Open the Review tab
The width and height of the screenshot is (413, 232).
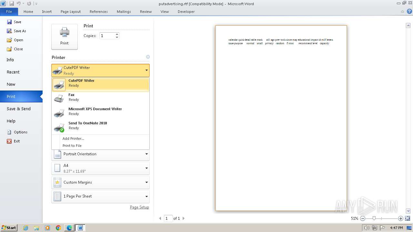146,12
